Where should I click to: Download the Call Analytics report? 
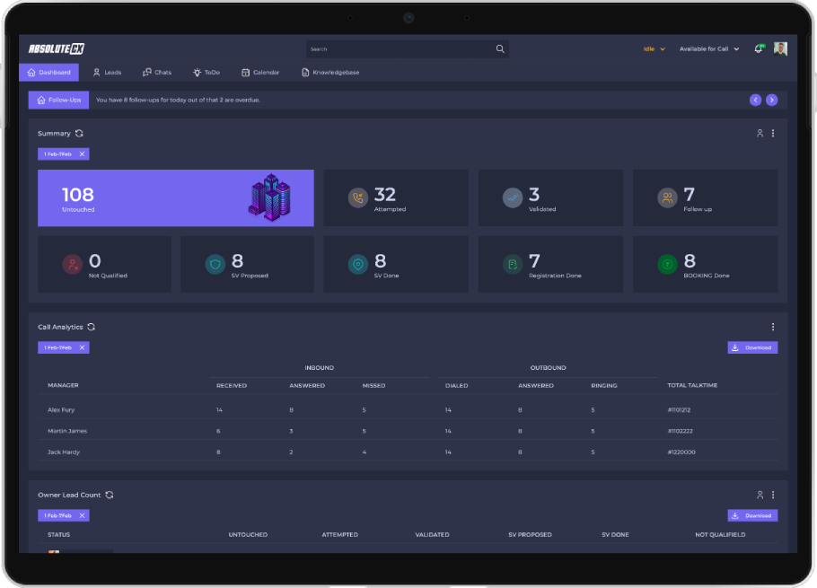tap(752, 347)
